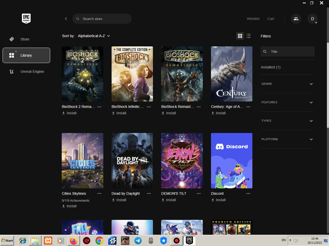Expand the TYPES filter

[x=287, y=121]
